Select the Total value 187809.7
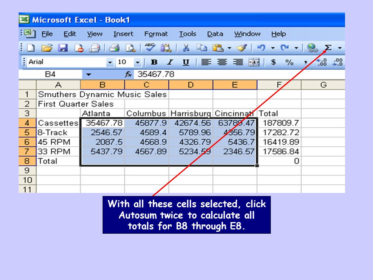This screenshot has width=373, height=280. (279, 123)
